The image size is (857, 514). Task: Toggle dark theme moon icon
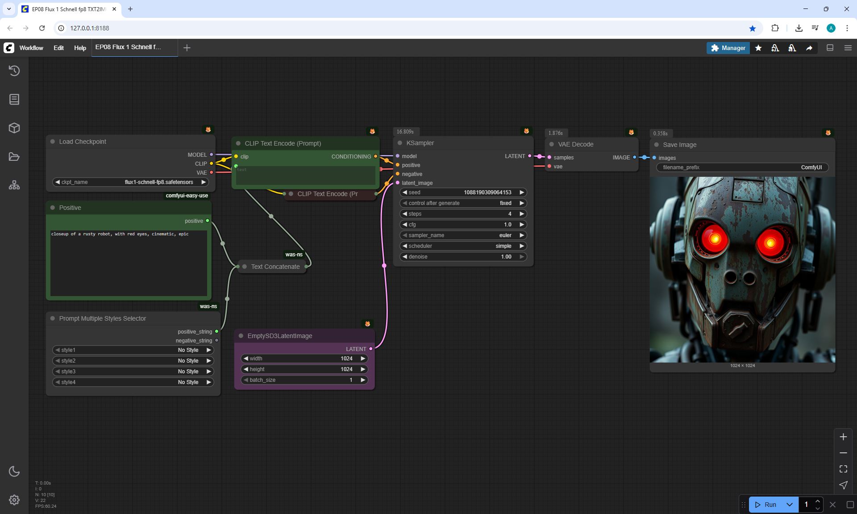(x=14, y=471)
